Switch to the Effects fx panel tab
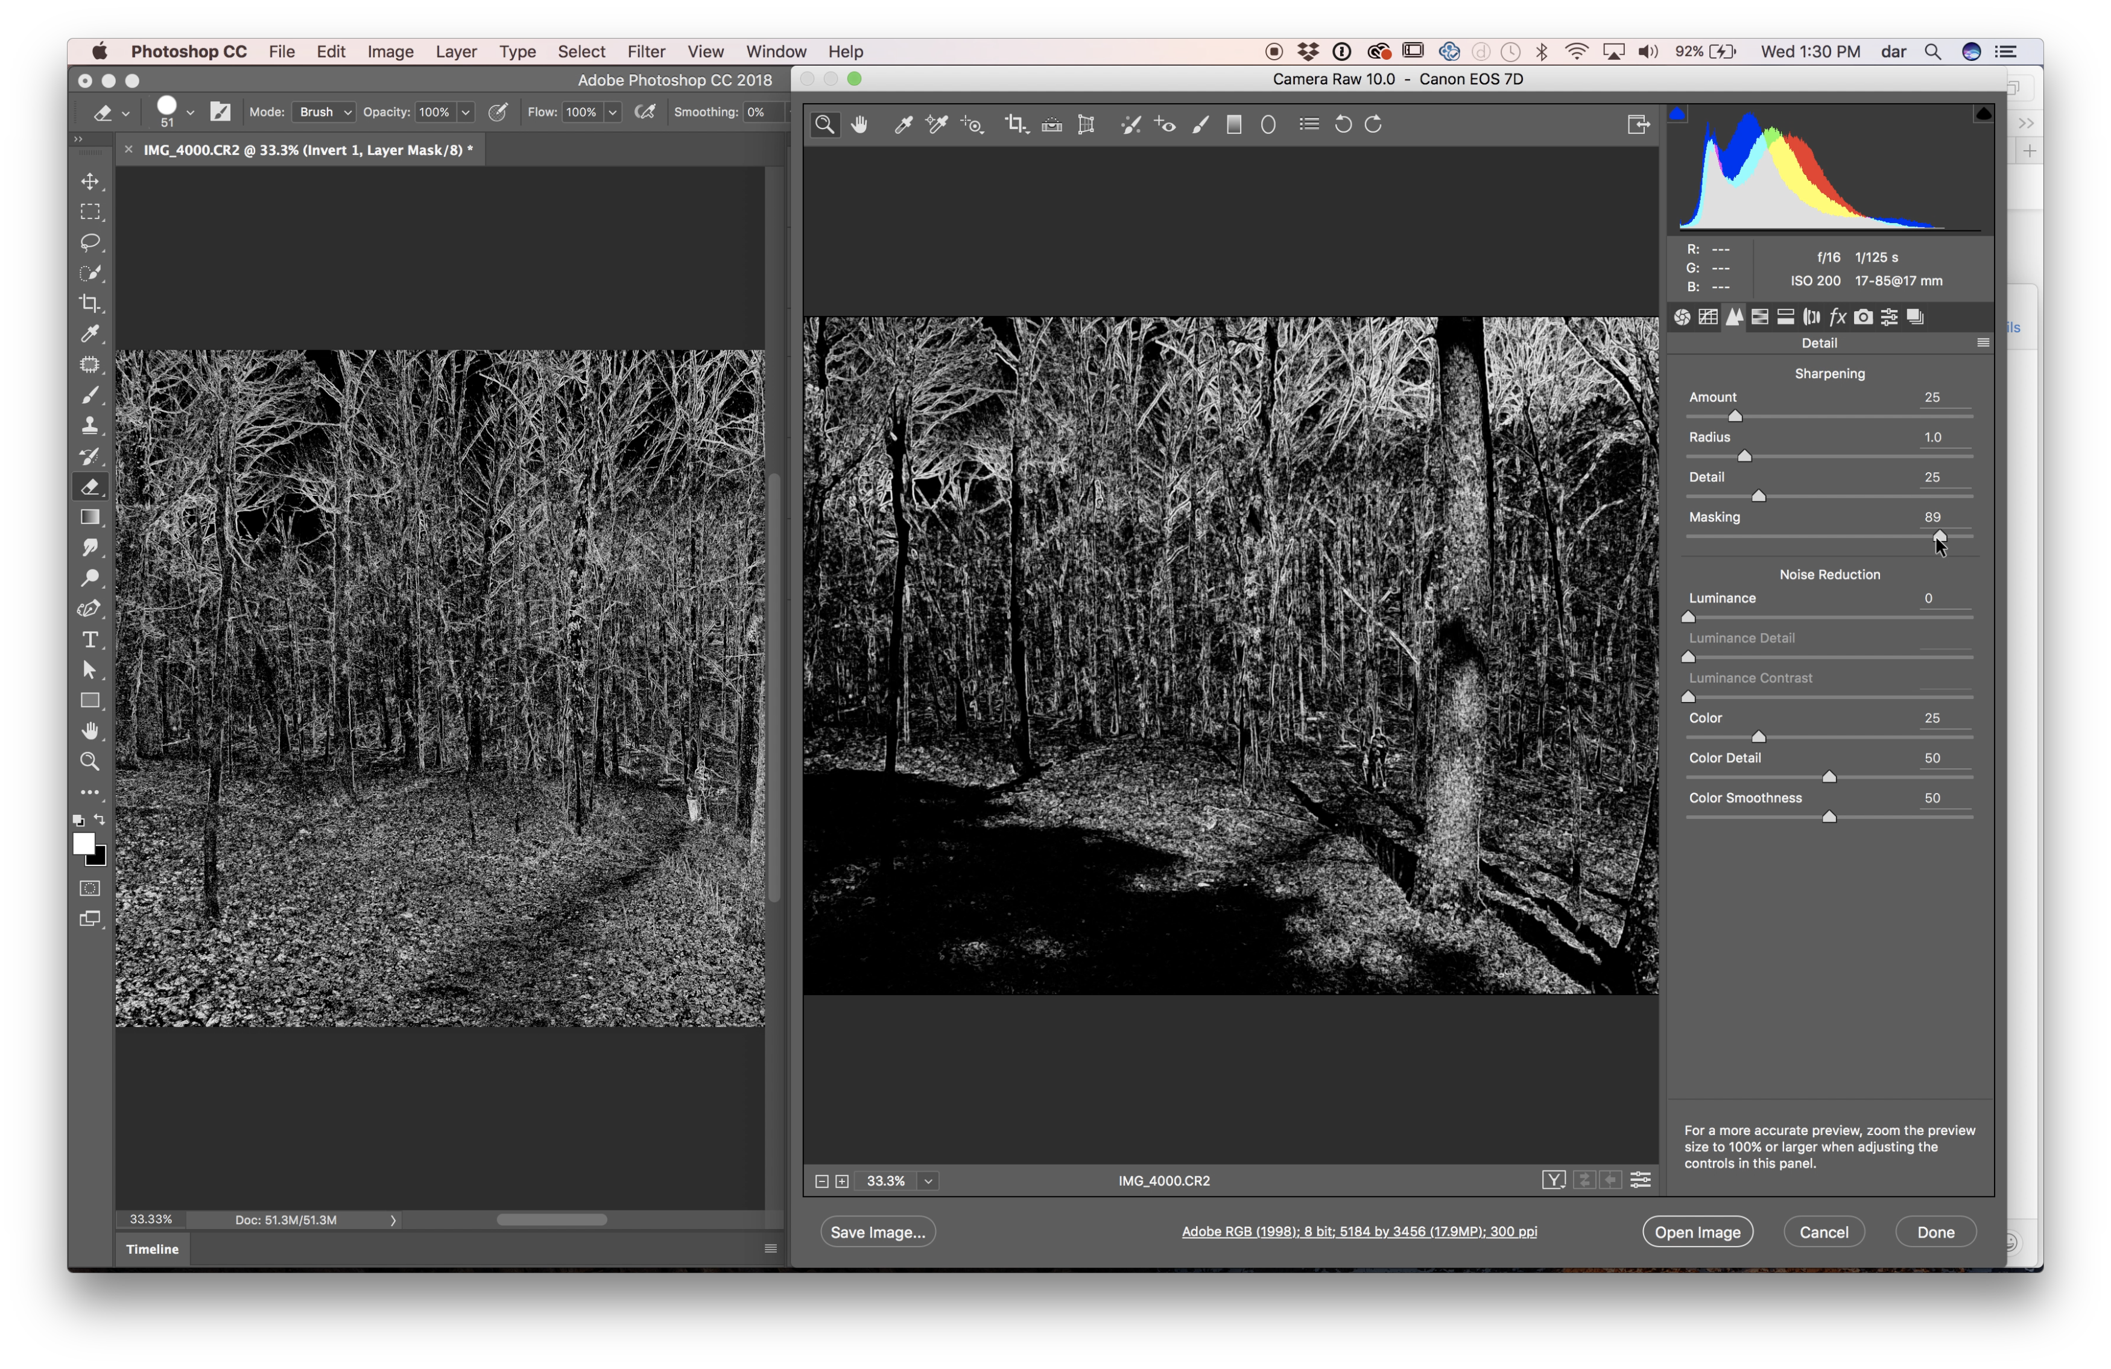The image size is (2111, 1369). click(1837, 317)
